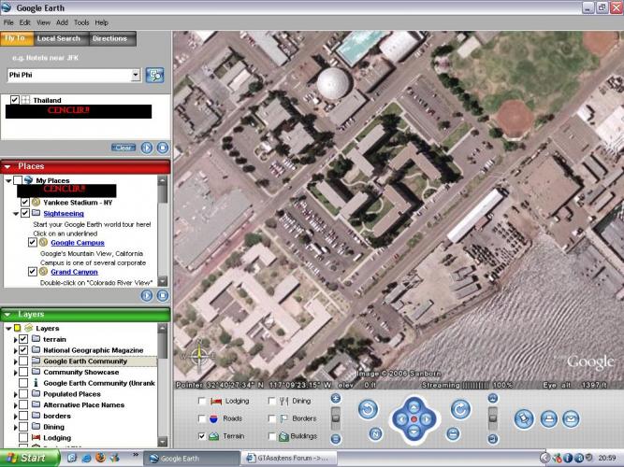624x467 pixels.
Task: Rotate view clockwise with right rotate button
Action: pos(460,409)
